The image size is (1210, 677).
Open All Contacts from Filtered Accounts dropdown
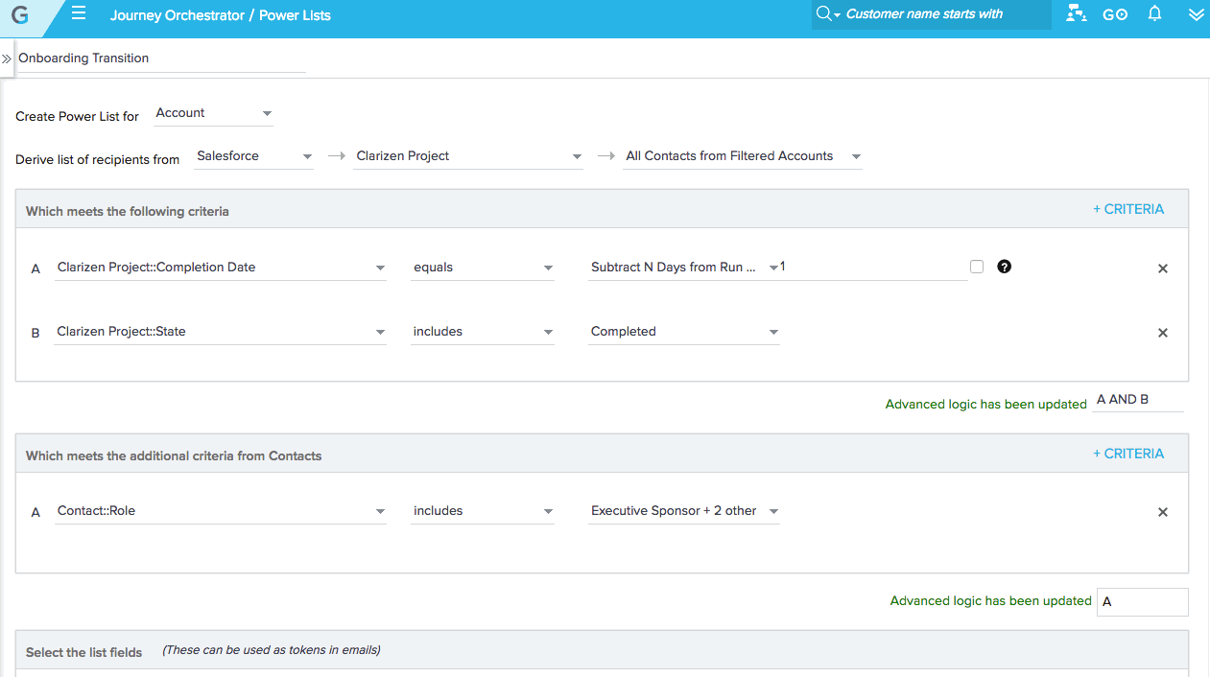pyautogui.click(x=743, y=156)
